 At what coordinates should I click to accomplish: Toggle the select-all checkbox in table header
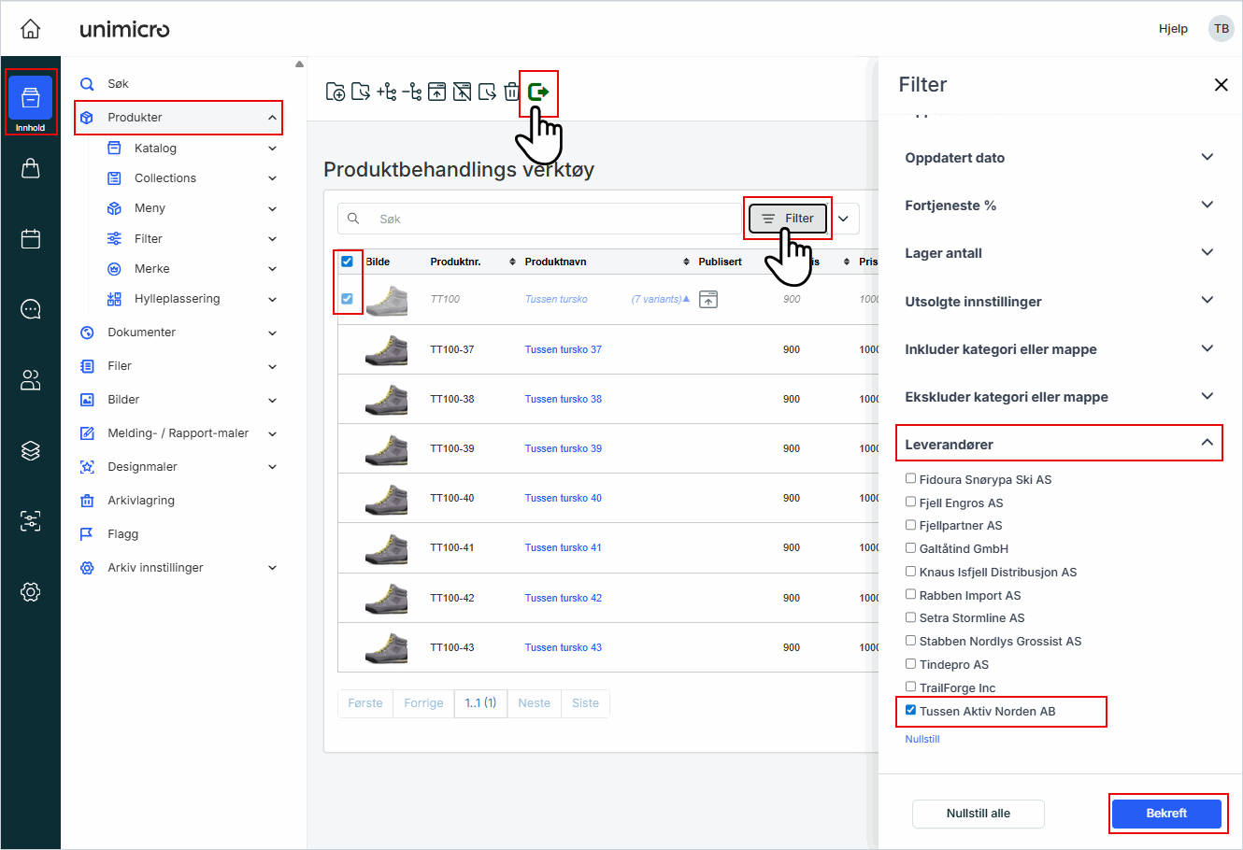[x=347, y=262]
